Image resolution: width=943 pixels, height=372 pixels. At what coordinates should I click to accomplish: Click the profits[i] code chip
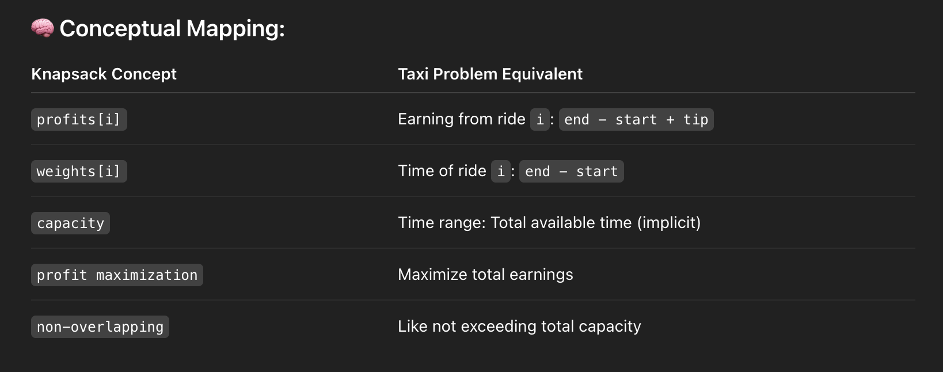79,119
